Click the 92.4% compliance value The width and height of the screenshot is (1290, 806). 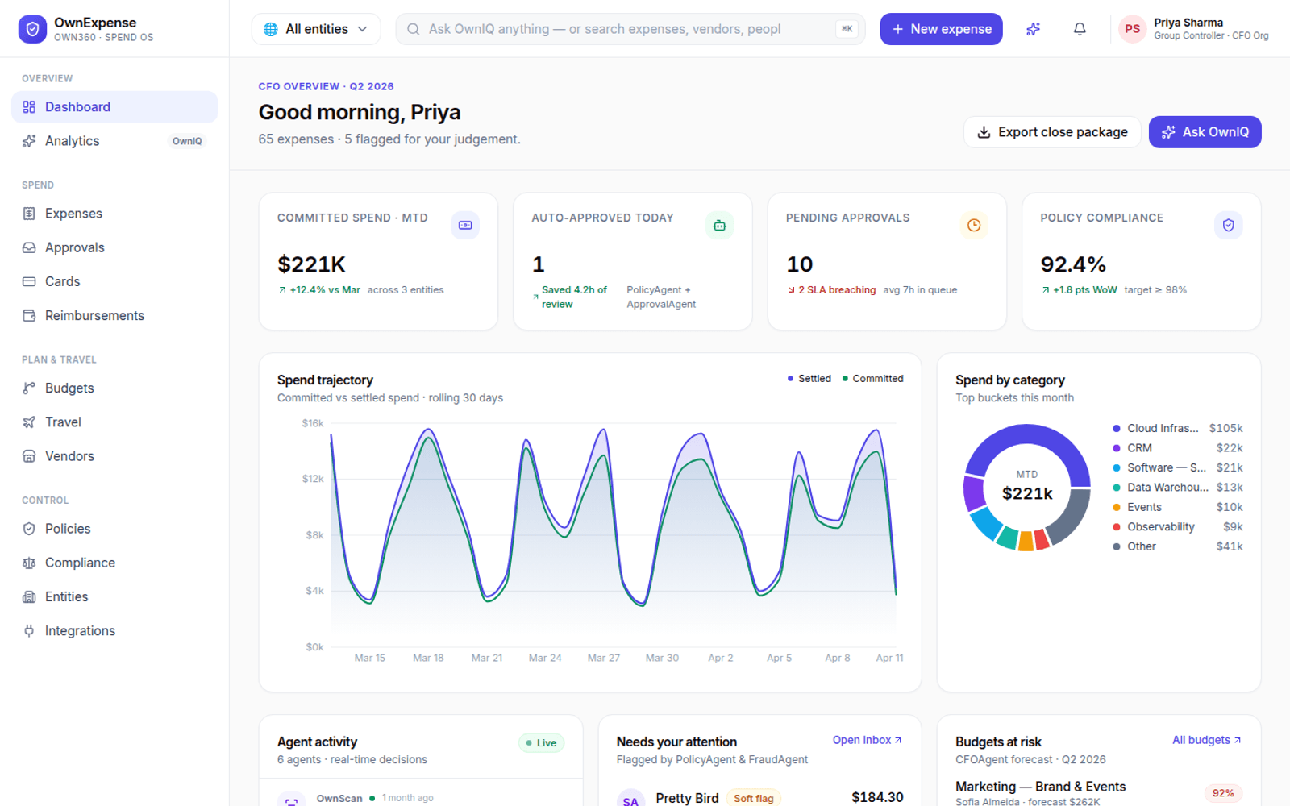pyautogui.click(x=1073, y=264)
